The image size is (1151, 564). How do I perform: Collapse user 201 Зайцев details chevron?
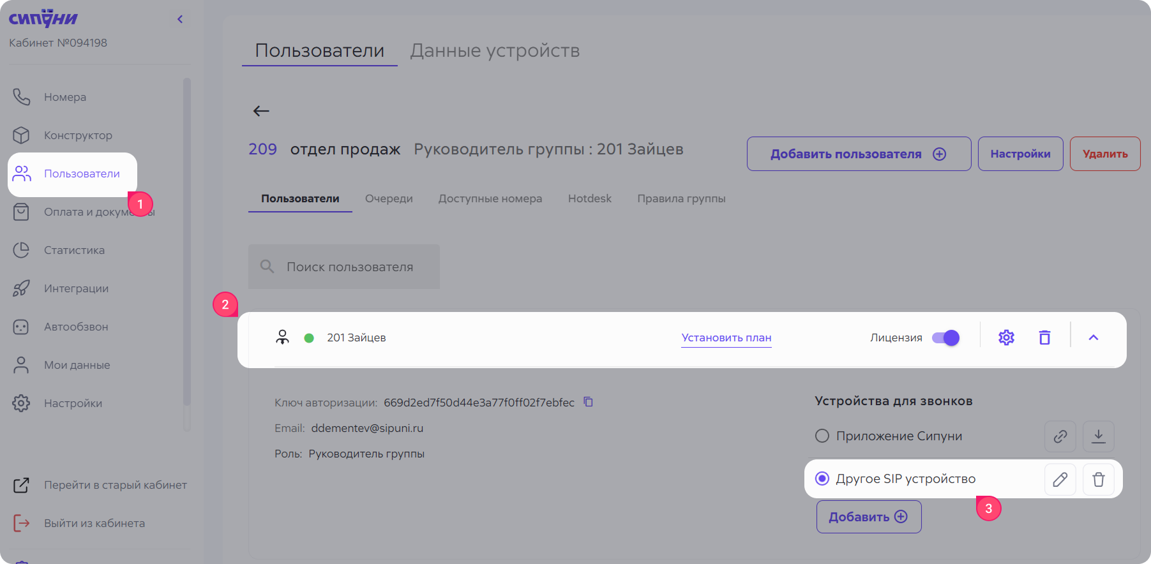[x=1093, y=338]
